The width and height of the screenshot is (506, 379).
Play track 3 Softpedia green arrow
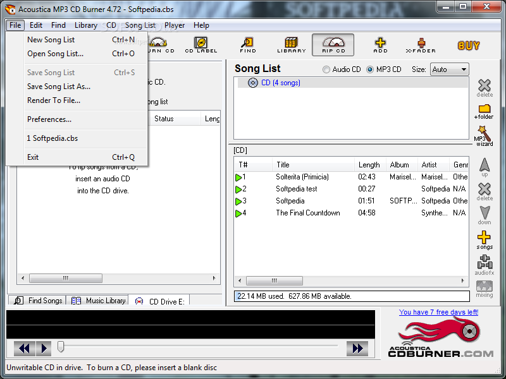tap(238, 201)
